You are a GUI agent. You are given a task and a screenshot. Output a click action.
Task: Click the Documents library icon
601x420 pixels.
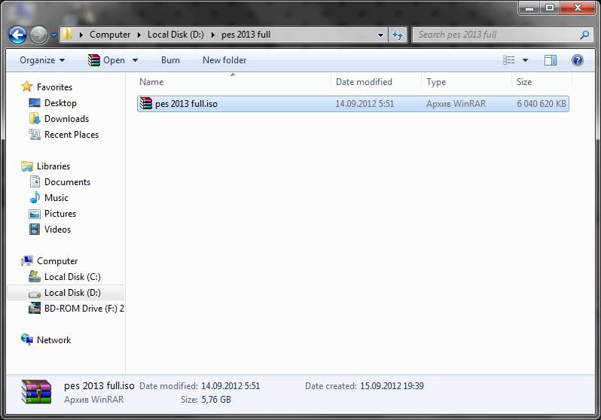tap(35, 181)
